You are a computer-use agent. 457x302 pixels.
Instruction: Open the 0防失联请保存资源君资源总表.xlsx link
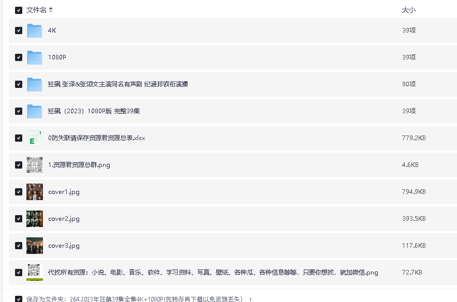pyautogui.click(x=95, y=138)
